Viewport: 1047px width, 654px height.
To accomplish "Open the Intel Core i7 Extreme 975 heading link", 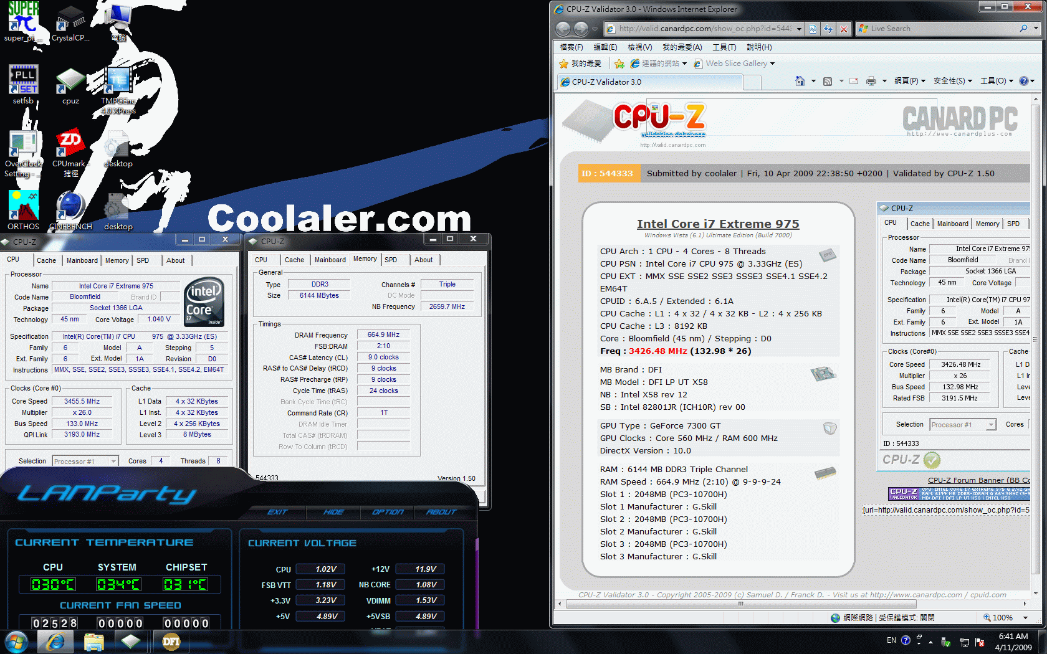I will (x=718, y=224).
